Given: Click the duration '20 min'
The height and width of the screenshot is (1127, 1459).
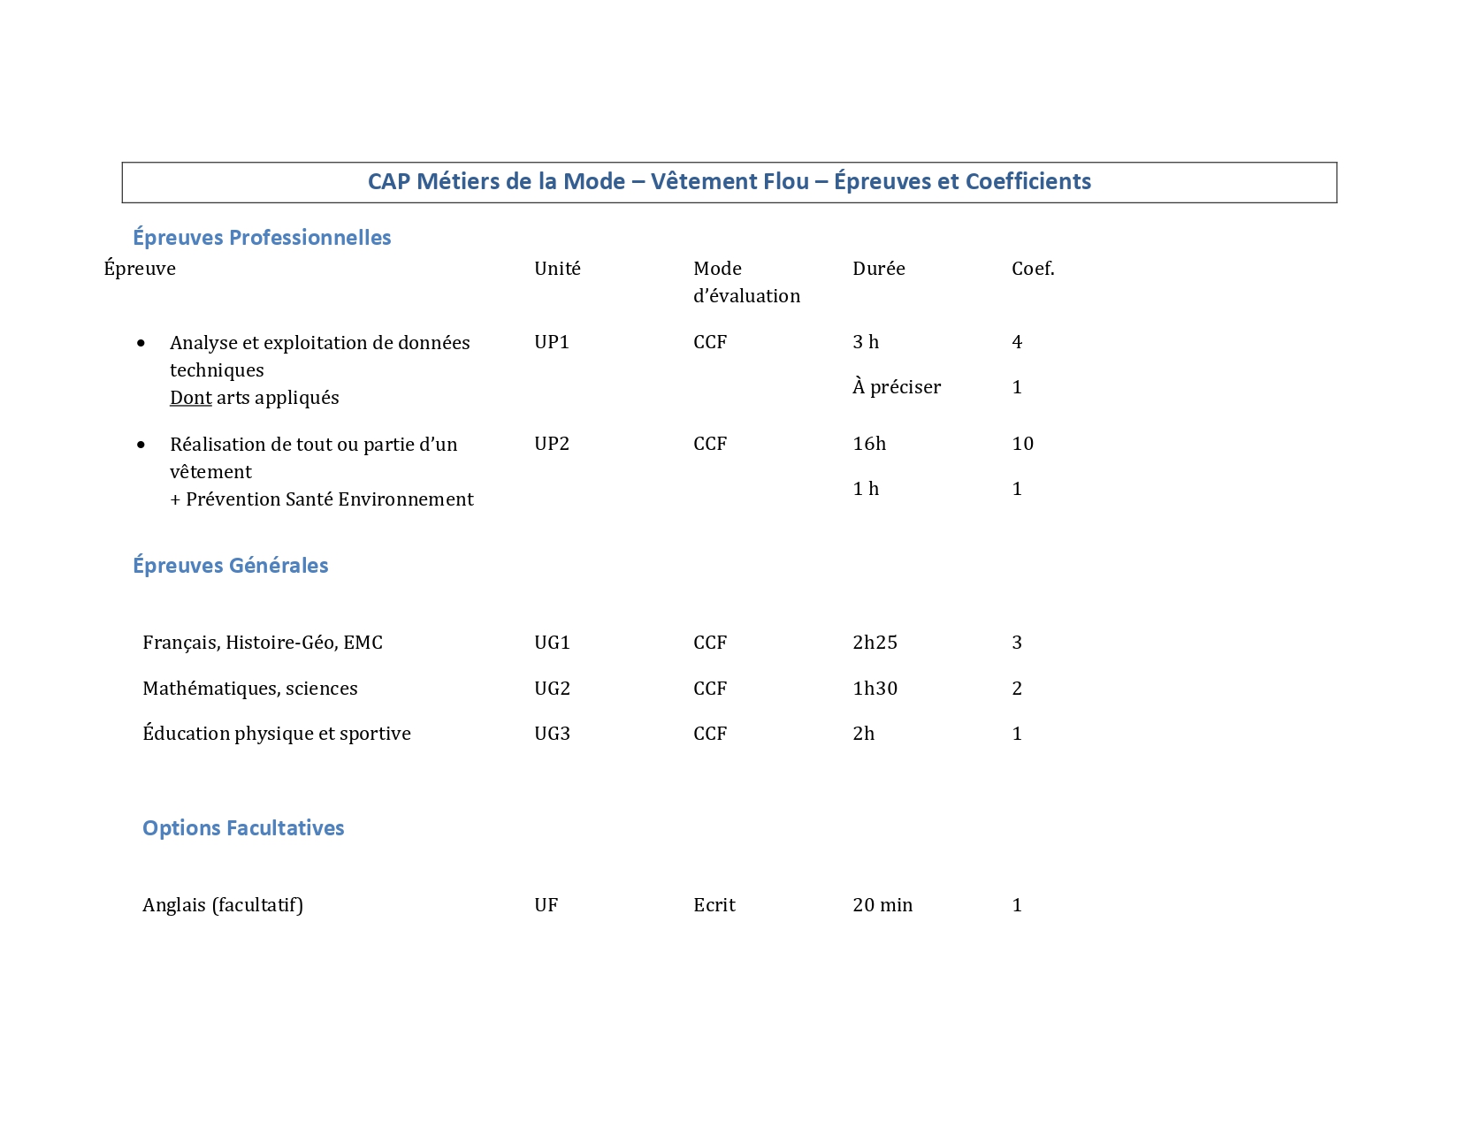Looking at the screenshot, I should coord(882,905).
